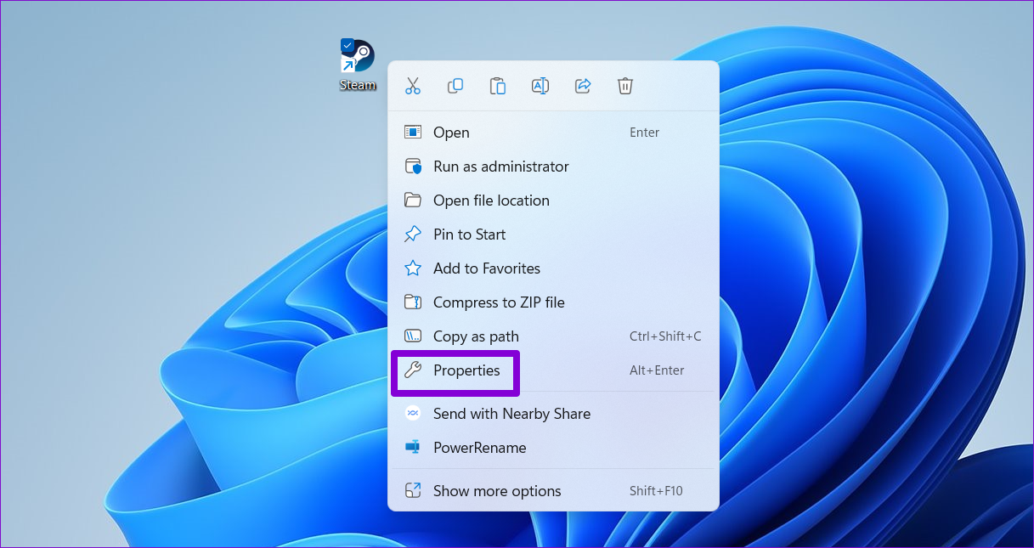Viewport: 1034px width, 548px height.
Task: Run Steam as administrator
Action: pyautogui.click(x=500, y=167)
